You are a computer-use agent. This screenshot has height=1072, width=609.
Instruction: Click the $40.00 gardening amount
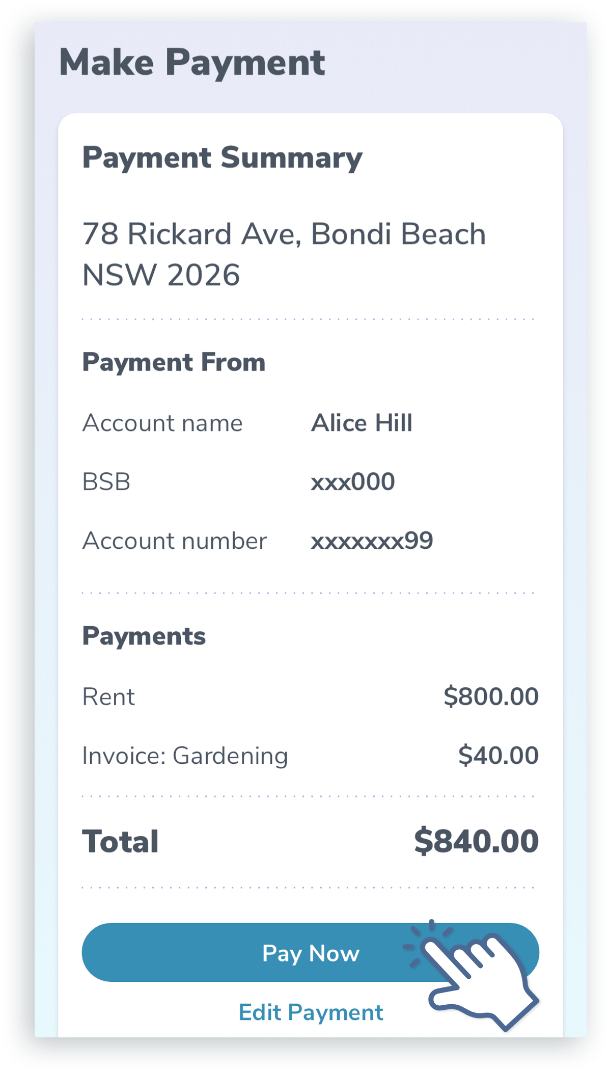(x=498, y=756)
